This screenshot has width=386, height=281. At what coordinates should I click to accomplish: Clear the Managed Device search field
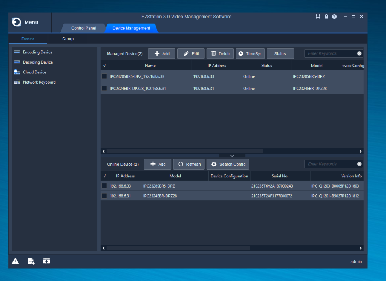[359, 53]
